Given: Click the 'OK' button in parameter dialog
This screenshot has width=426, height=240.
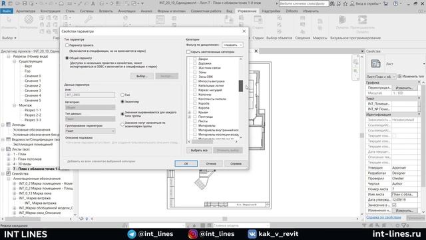Looking at the screenshot, I should [x=186, y=163].
